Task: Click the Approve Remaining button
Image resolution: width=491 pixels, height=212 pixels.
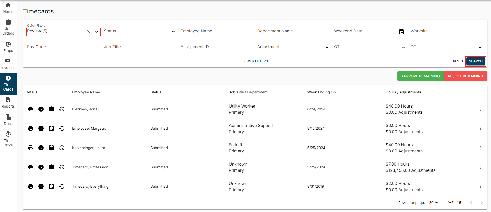Action: click(x=420, y=76)
